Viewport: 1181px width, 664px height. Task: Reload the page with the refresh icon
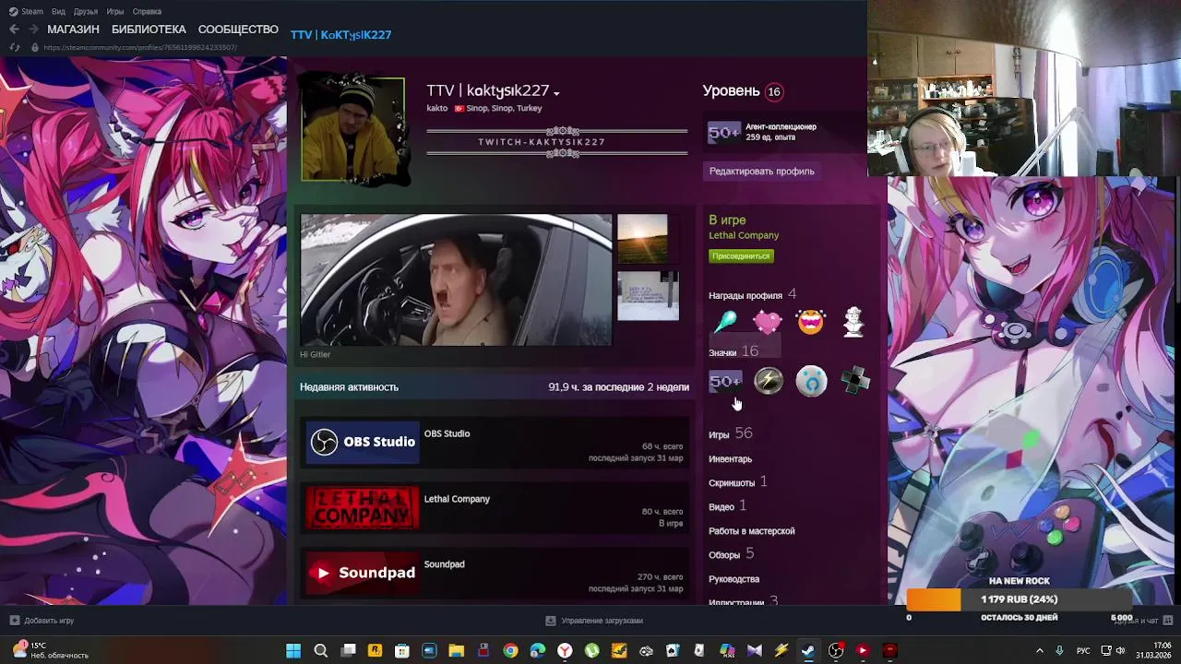(14, 47)
